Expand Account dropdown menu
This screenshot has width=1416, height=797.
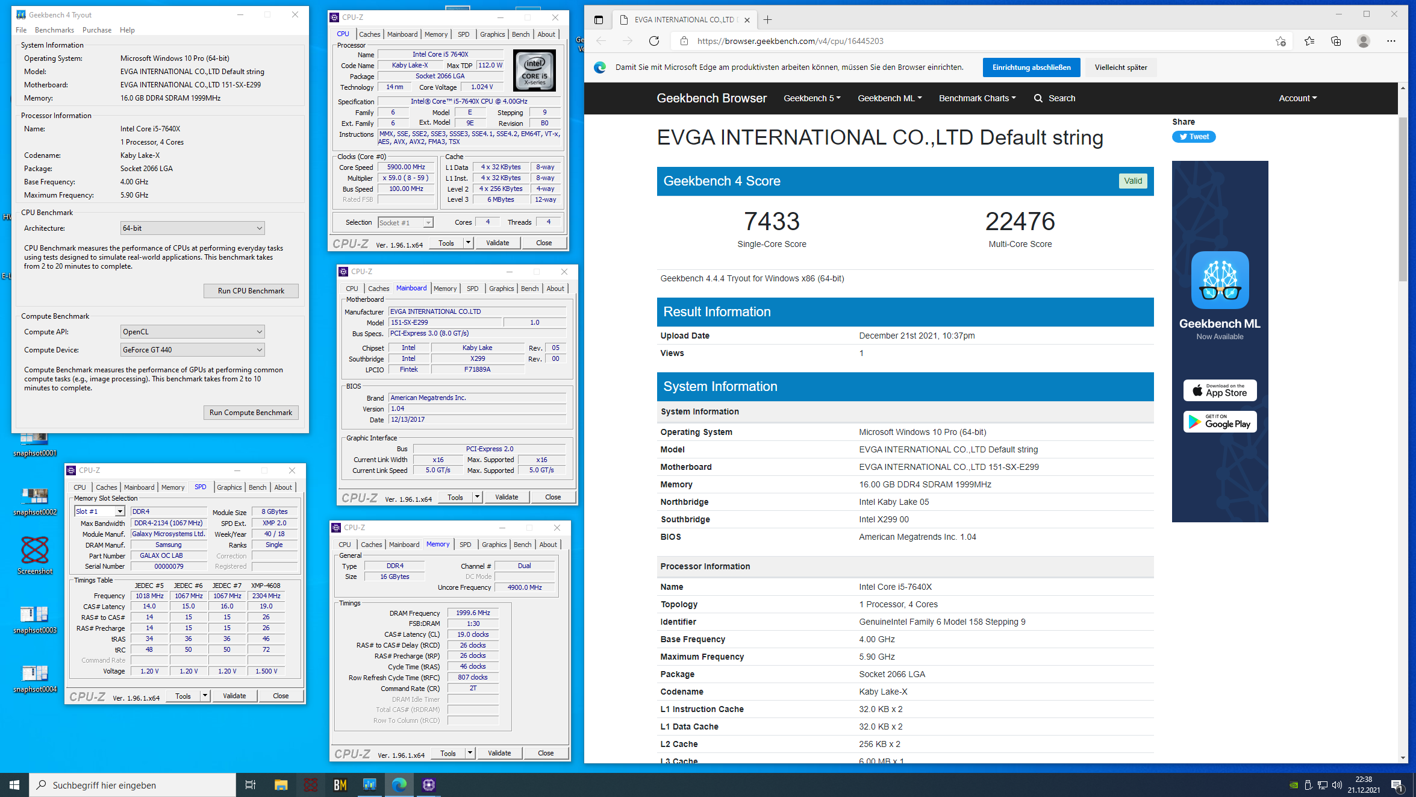coord(1297,98)
